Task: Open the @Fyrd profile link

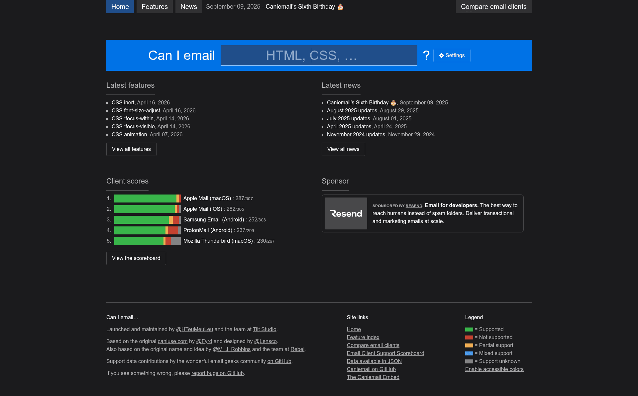Action: tap(204, 341)
